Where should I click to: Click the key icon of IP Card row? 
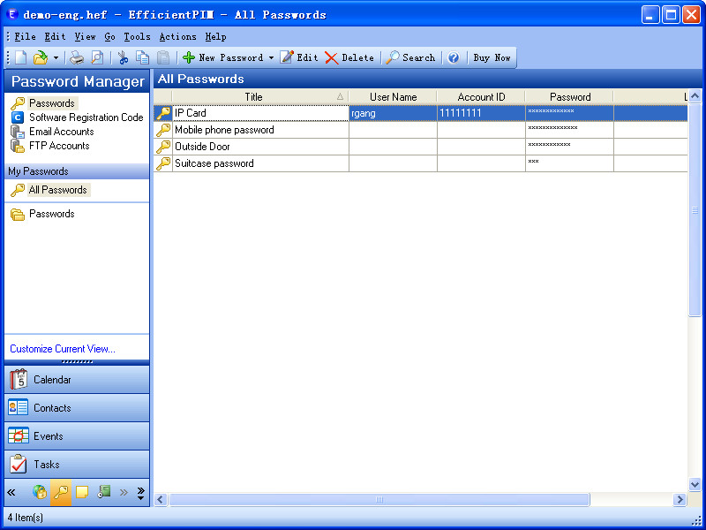coord(163,113)
